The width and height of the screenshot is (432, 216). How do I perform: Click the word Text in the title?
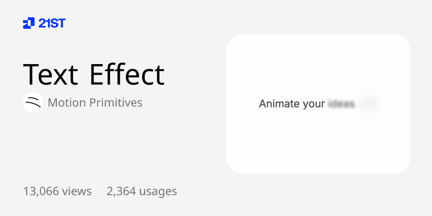(x=50, y=75)
